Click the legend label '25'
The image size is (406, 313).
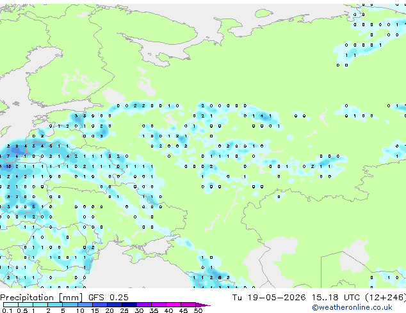(x=124, y=310)
